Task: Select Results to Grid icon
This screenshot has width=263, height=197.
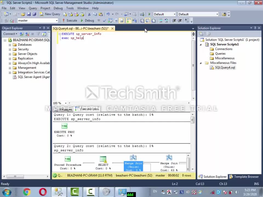Action: 148,21
